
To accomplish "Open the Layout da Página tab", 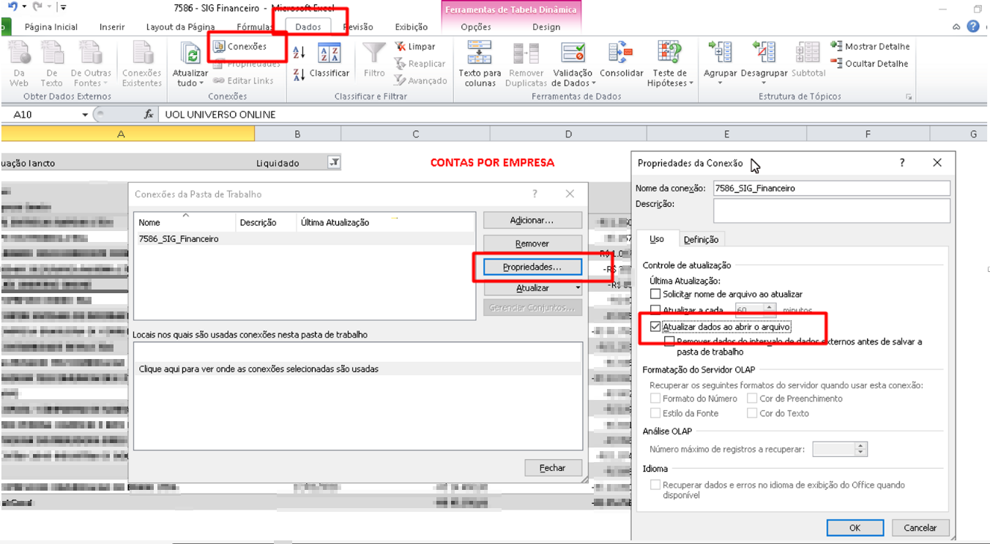I will 180,27.
